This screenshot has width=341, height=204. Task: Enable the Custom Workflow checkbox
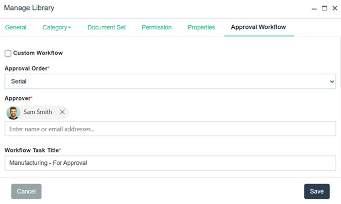click(x=8, y=53)
